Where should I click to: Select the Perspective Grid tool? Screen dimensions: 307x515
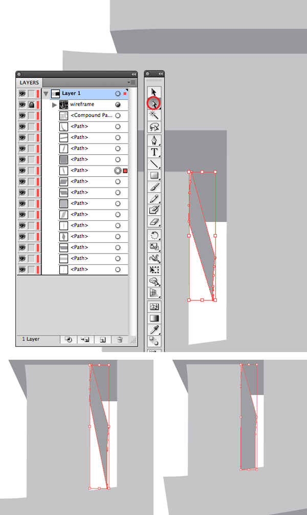pos(154,292)
